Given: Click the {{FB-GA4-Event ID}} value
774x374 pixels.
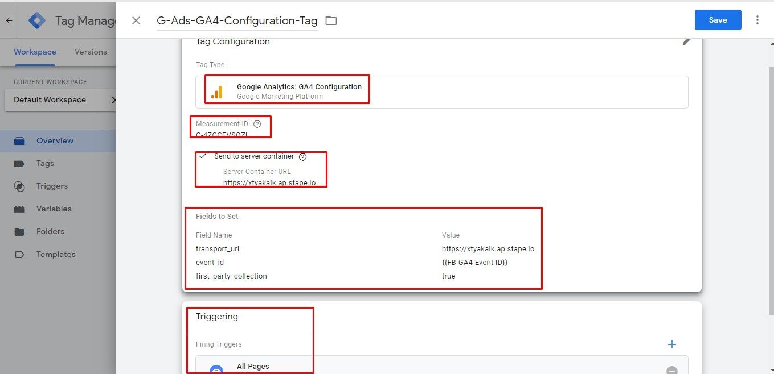Looking at the screenshot, I should tap(474, 262).
